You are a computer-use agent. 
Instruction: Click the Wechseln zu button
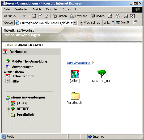[x=90, y=23]
